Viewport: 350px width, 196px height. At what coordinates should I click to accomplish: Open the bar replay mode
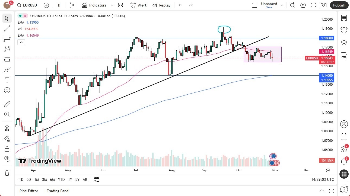(161, 5)
